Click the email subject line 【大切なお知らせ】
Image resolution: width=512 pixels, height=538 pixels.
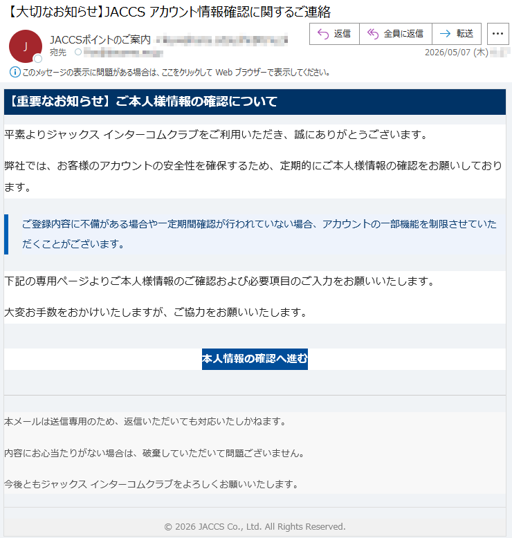click(168, 12)
